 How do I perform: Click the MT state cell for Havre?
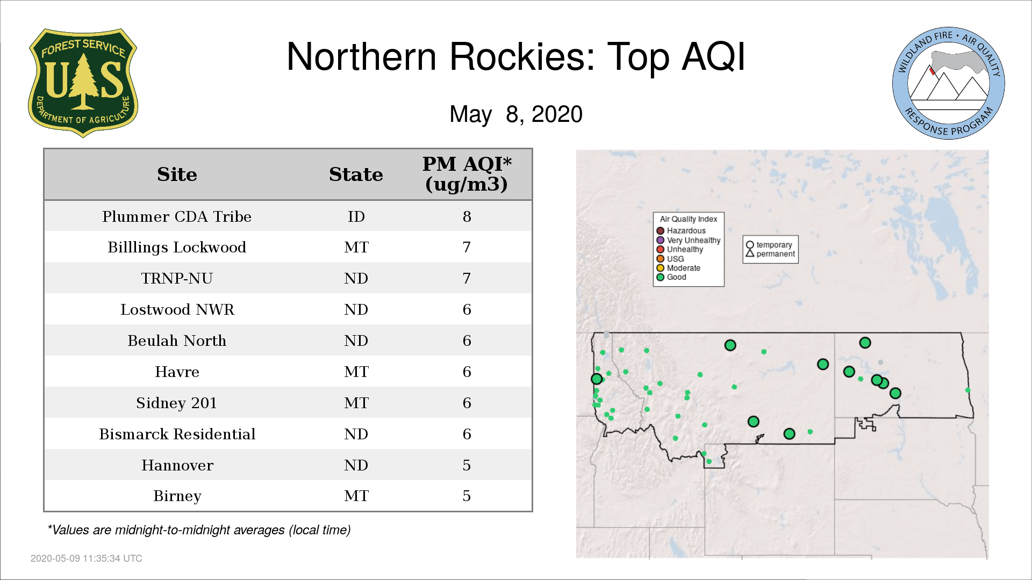[356, 372]
